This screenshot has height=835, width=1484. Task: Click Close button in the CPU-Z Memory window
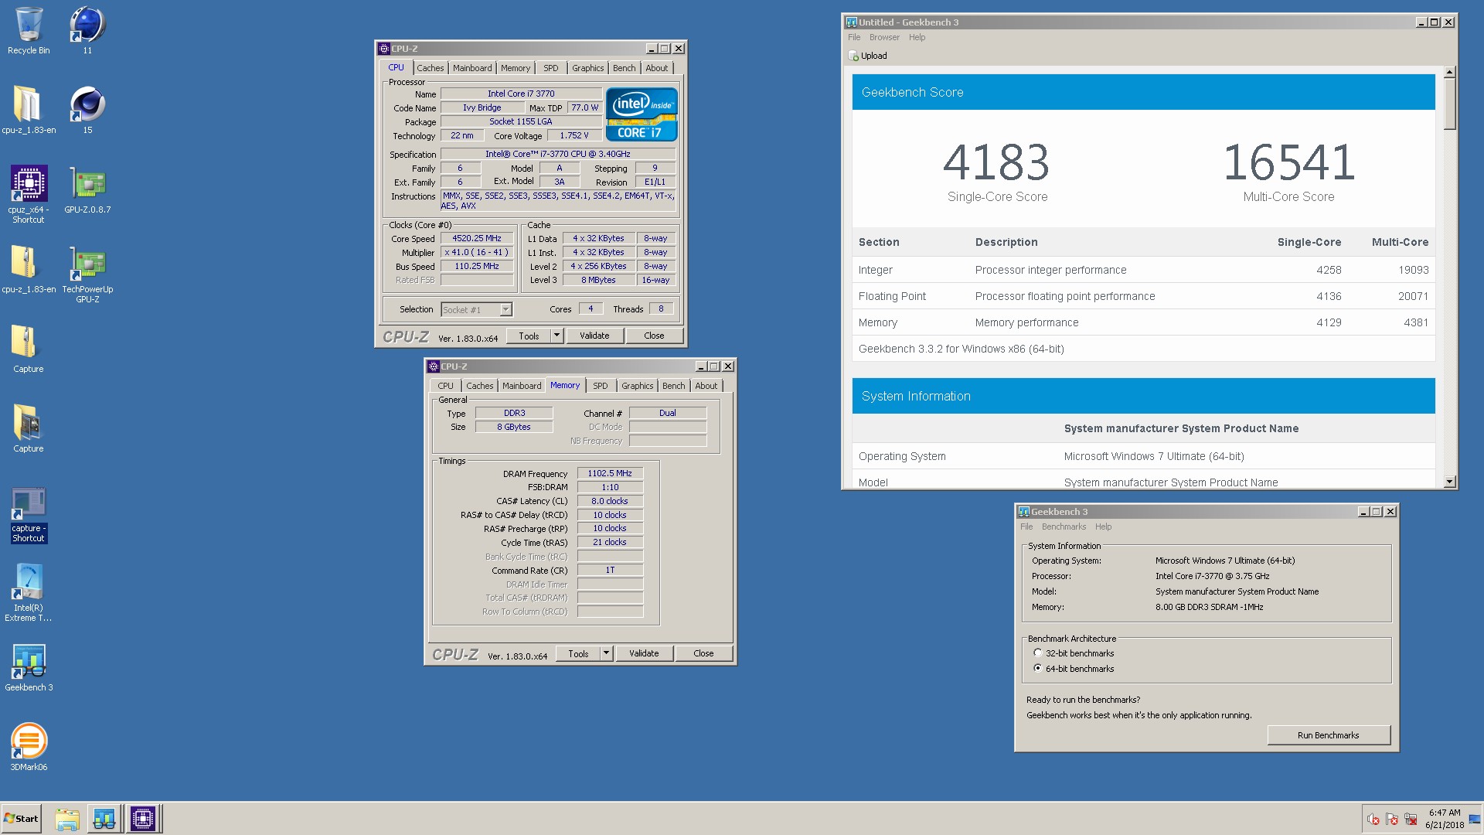[703, 653]
